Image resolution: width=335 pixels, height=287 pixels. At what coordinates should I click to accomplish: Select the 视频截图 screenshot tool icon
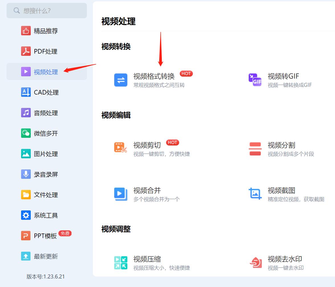[x=255, y=194]
